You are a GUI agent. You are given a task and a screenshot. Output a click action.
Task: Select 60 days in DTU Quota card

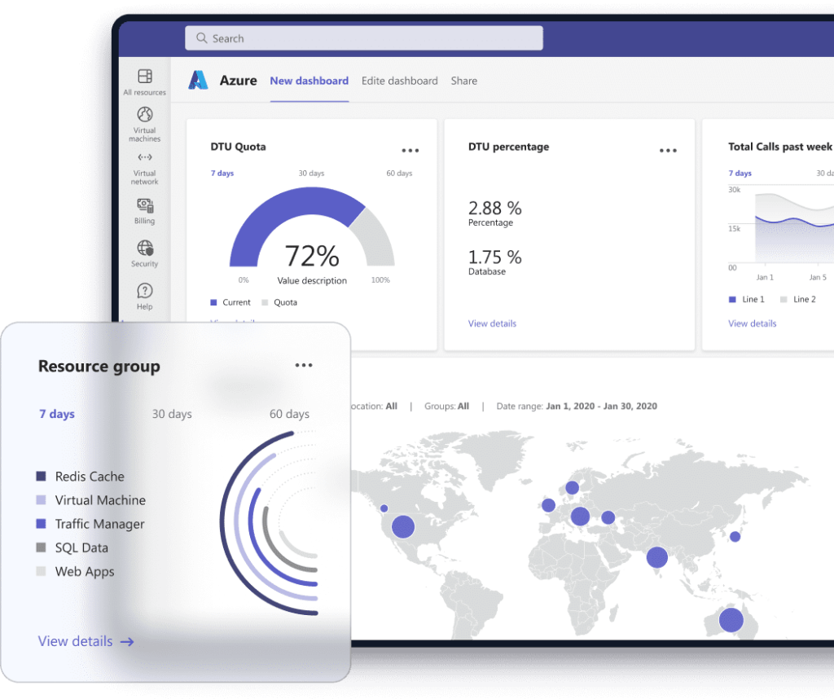(399, 174)
